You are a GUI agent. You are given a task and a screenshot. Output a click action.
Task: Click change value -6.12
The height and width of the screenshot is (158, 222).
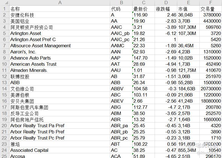click(166, 33)
